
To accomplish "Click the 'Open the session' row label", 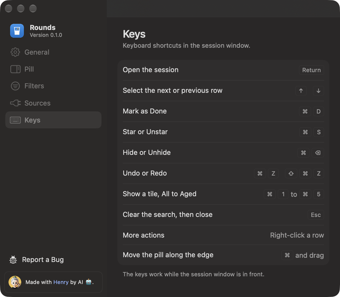I will coord(151,70).
